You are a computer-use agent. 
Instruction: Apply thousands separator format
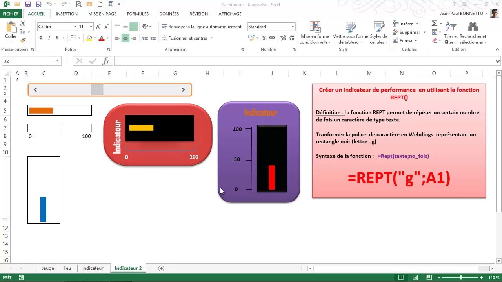[272, 38]
